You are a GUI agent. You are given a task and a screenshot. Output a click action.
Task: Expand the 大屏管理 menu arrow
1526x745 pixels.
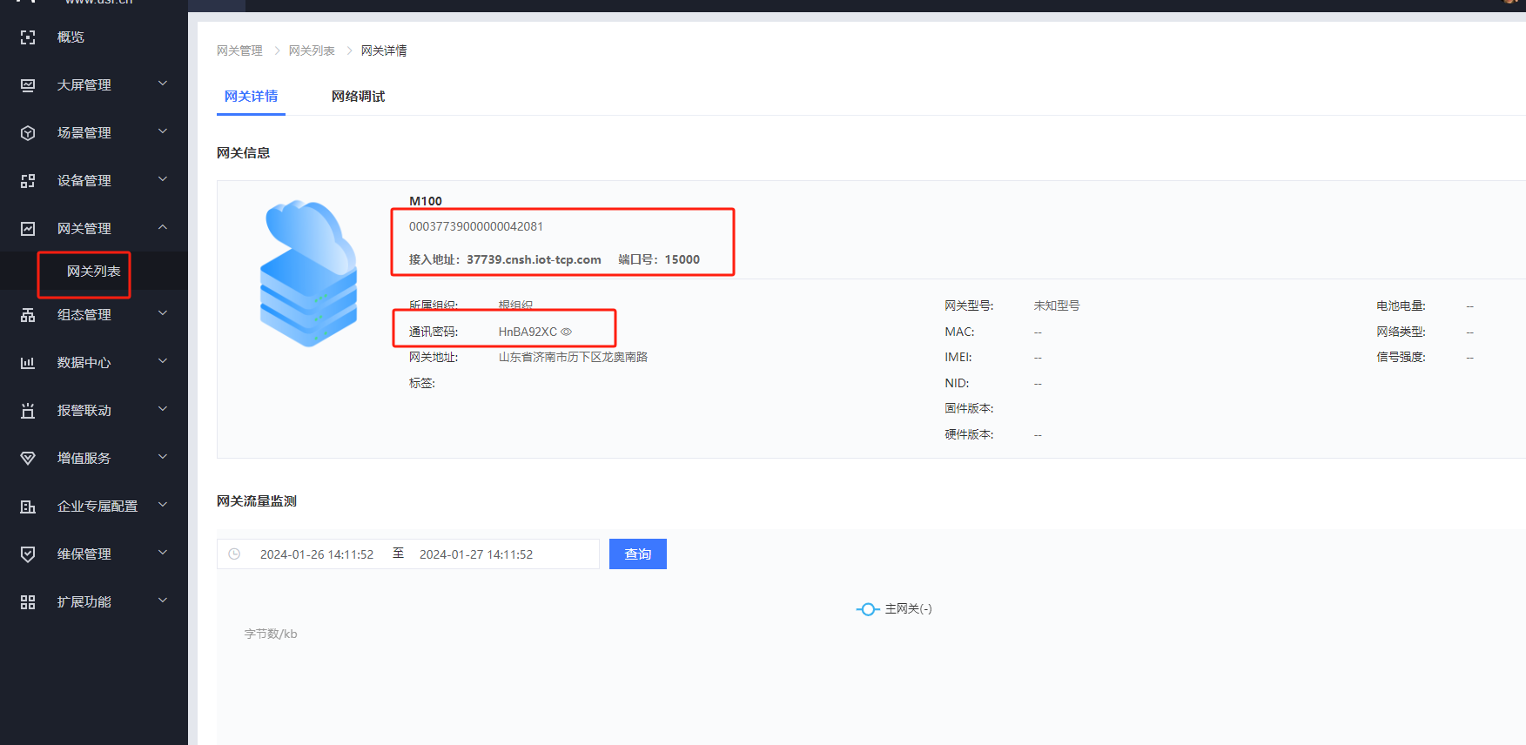[x=163, y=84]
